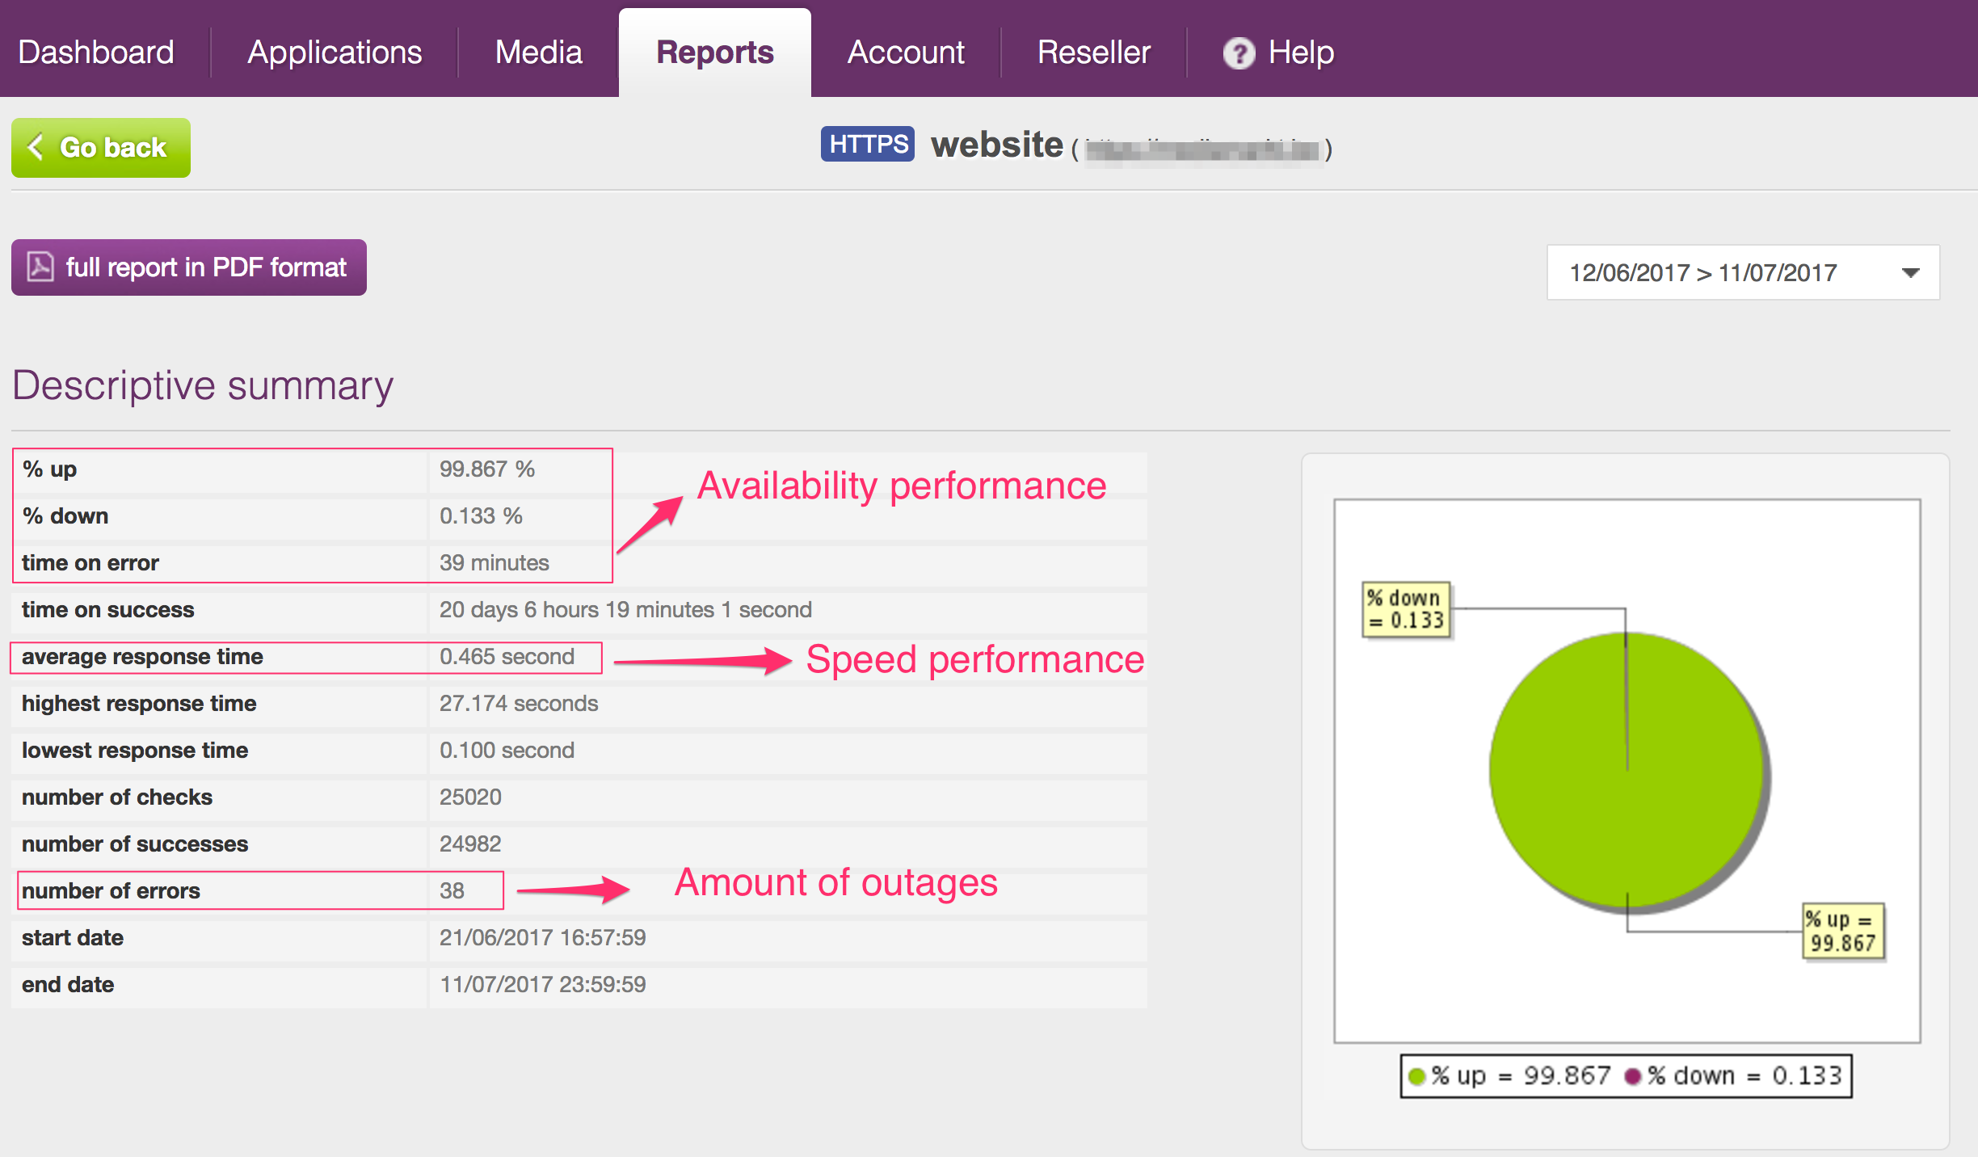Click the % down = 0.133 chart label

(1406, 609)
